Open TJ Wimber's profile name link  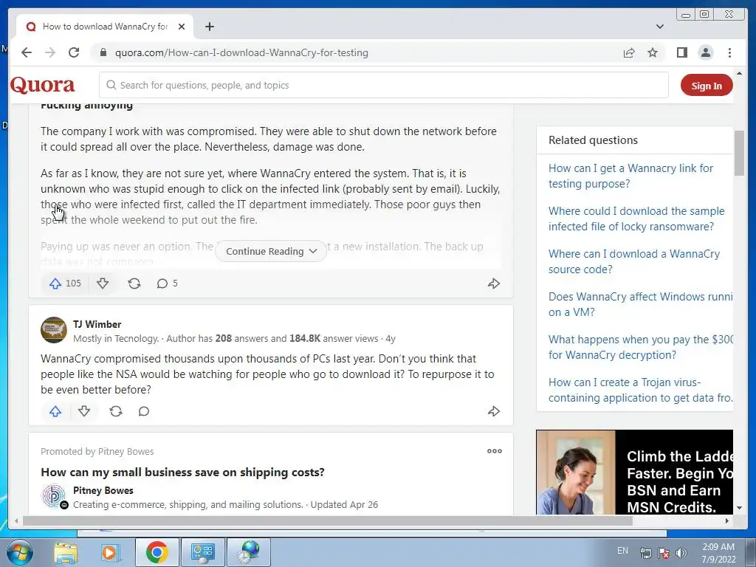click(x=97, y=325)
